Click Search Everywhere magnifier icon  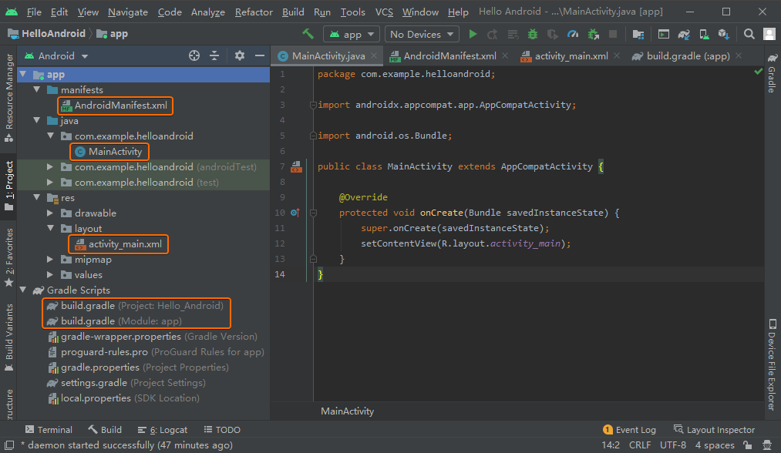[x=749, y=34]
